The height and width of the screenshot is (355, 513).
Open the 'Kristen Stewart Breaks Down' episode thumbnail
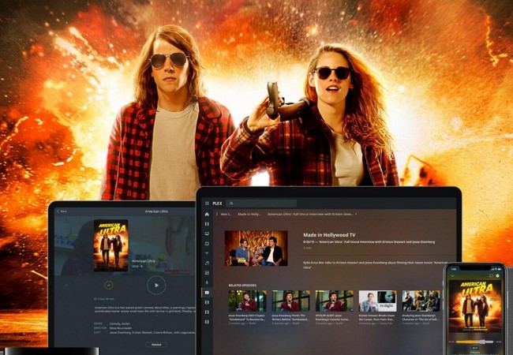click(x=377, y=301)
